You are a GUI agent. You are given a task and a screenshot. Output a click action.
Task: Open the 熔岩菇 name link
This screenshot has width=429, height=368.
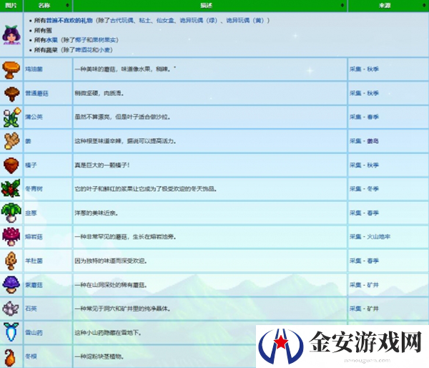(34, 237)
